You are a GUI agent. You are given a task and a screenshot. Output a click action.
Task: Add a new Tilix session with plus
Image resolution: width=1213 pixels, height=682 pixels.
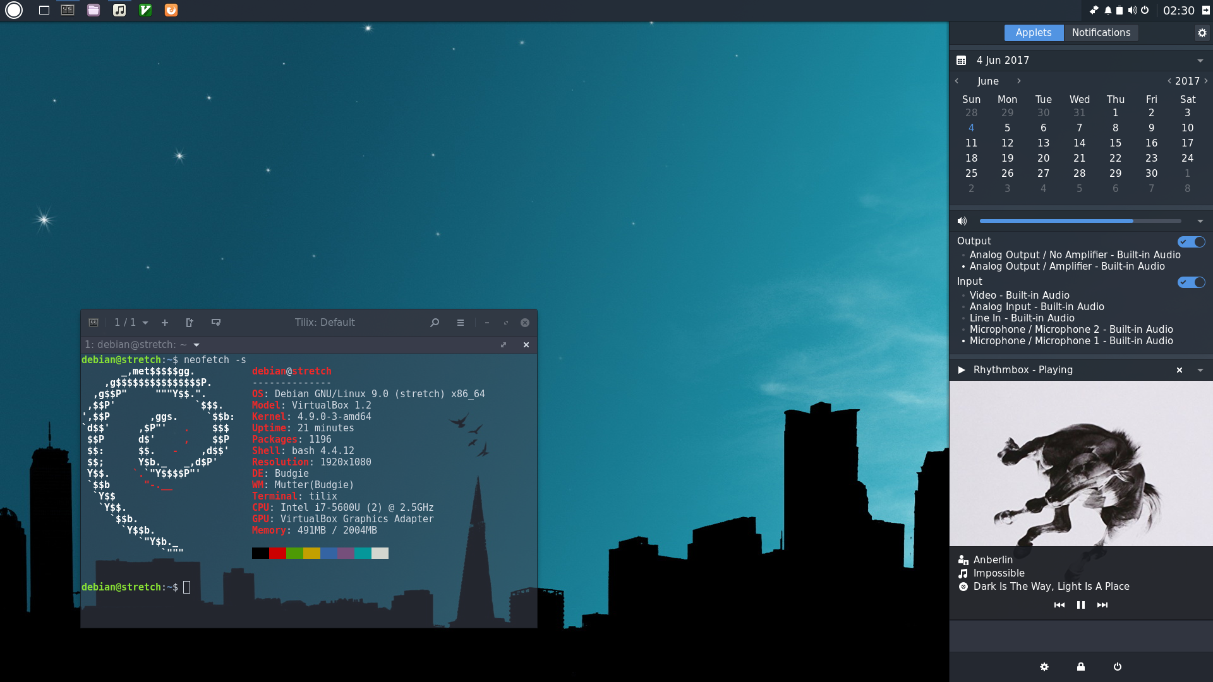click(165, 323)
